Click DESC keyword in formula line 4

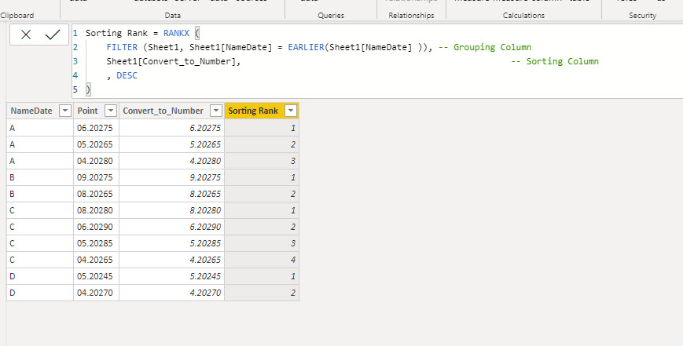(127, 75)
